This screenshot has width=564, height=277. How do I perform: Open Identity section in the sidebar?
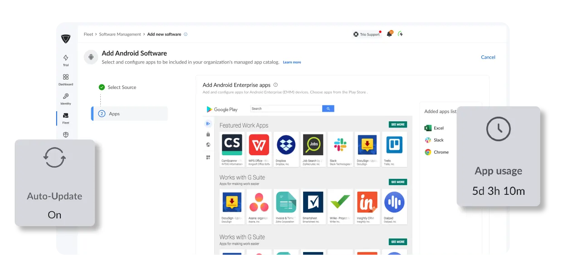(x=66, y=99)
